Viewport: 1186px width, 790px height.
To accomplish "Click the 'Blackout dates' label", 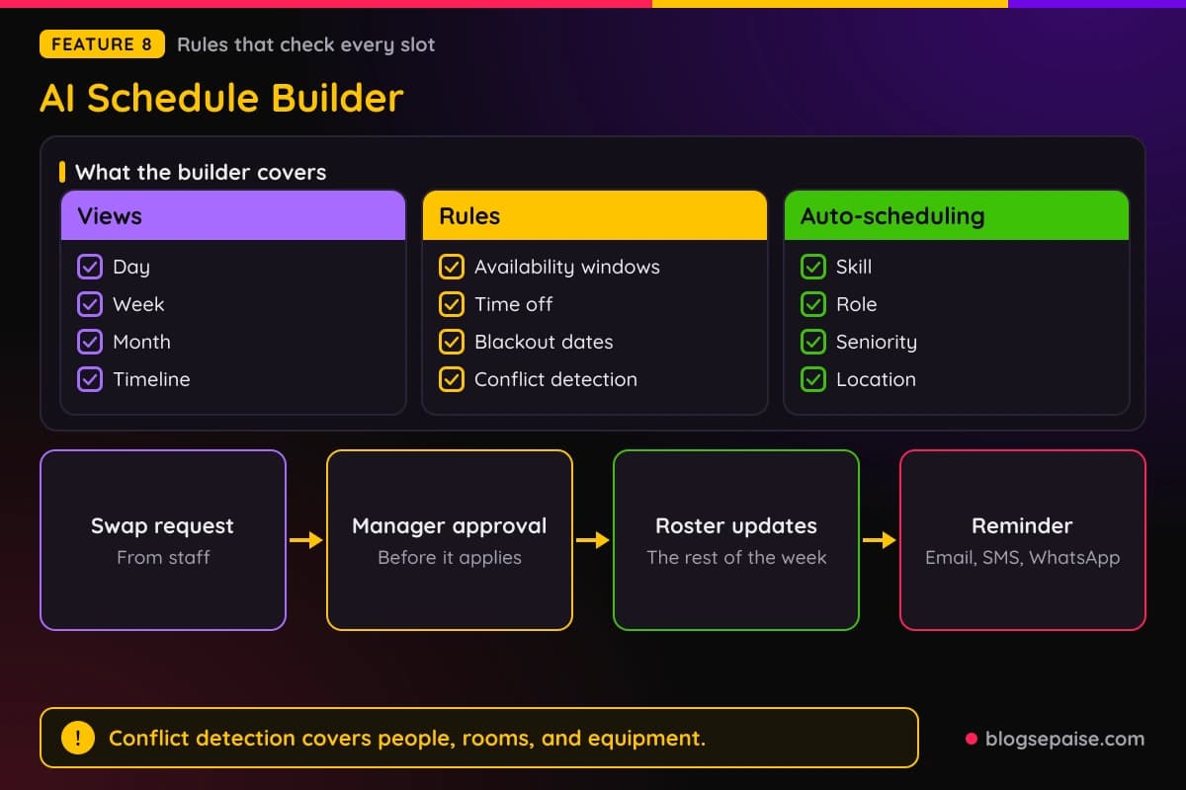I will pyautogui.click(x=544, y=342).
